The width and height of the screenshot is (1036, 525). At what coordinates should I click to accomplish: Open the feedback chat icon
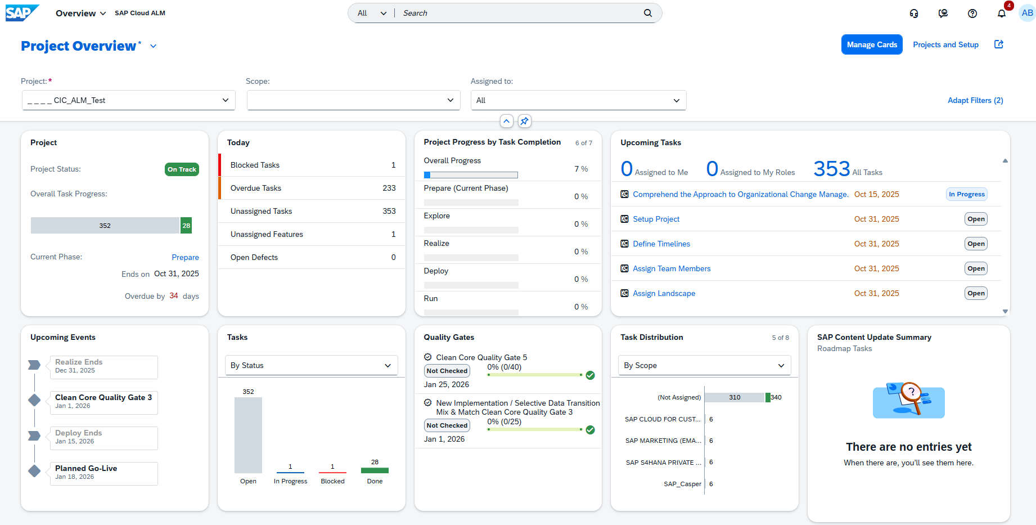[x=943, y=14]
